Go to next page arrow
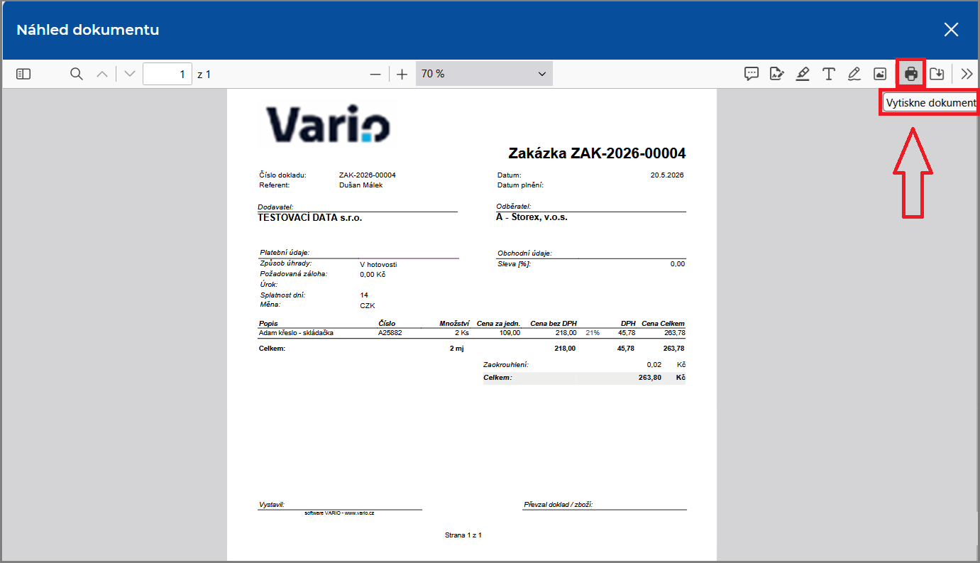This screenshot has width=980, height=563. click(129, 74)
